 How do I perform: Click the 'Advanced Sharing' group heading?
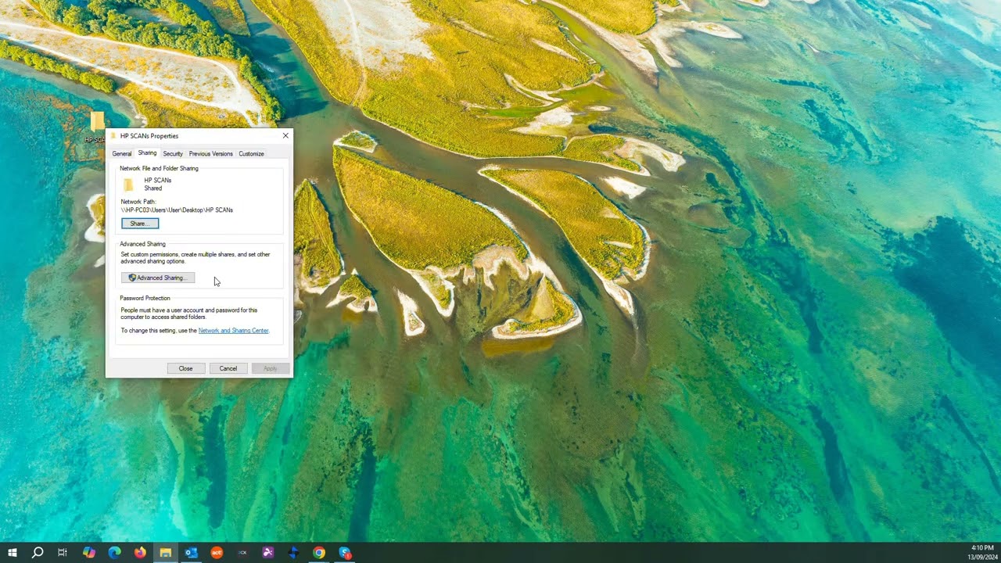142,244
